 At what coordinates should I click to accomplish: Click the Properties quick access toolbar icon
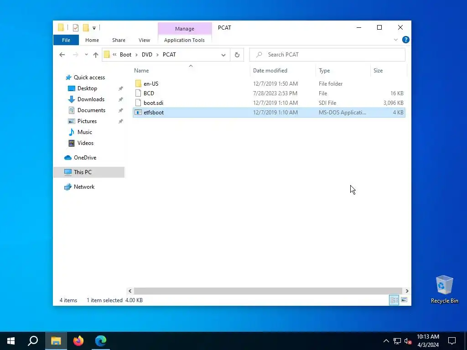(76, 28)
